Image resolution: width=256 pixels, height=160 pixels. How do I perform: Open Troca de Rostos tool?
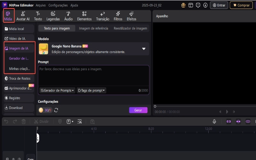pyautogui.click(x=19, y=78)
